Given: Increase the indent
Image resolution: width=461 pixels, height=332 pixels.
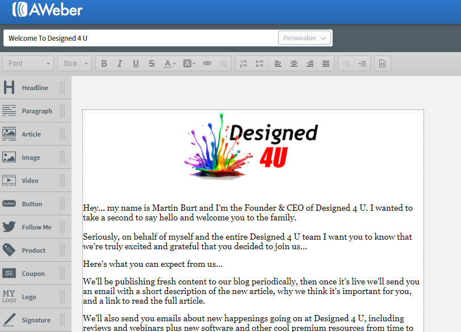Looking at the screenshot, I should [362, 63].
